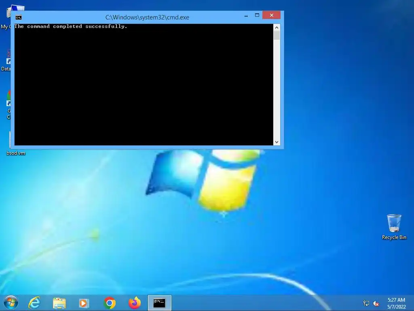Open Windows Explorer from the taskbar

(59, 303)
